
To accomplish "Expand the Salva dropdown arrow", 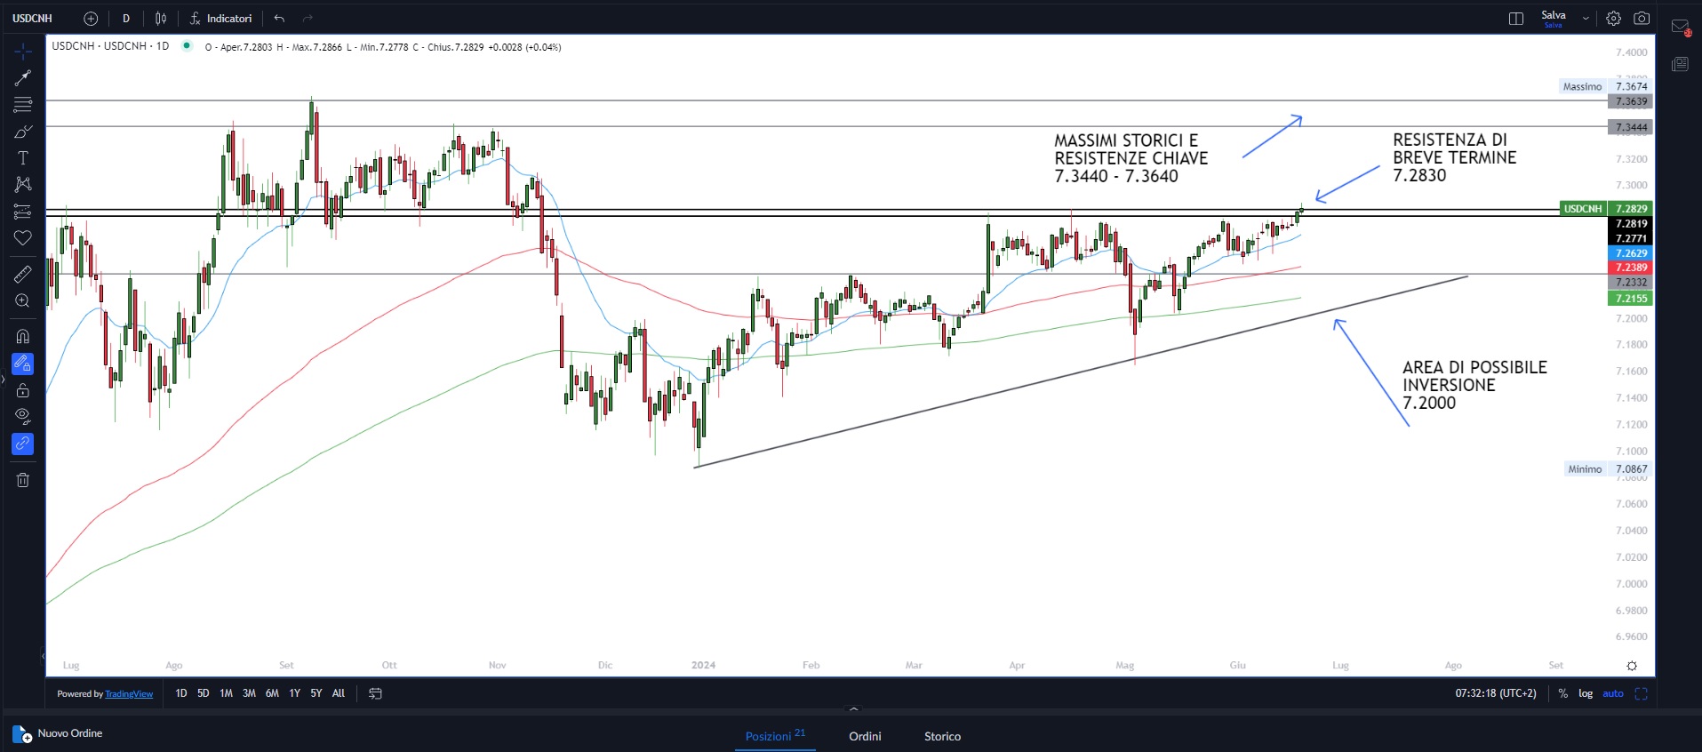I will pyautogui.click(x=1586, y=19).
